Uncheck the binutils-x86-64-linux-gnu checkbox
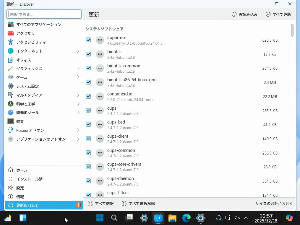 (x=88, y=82)
